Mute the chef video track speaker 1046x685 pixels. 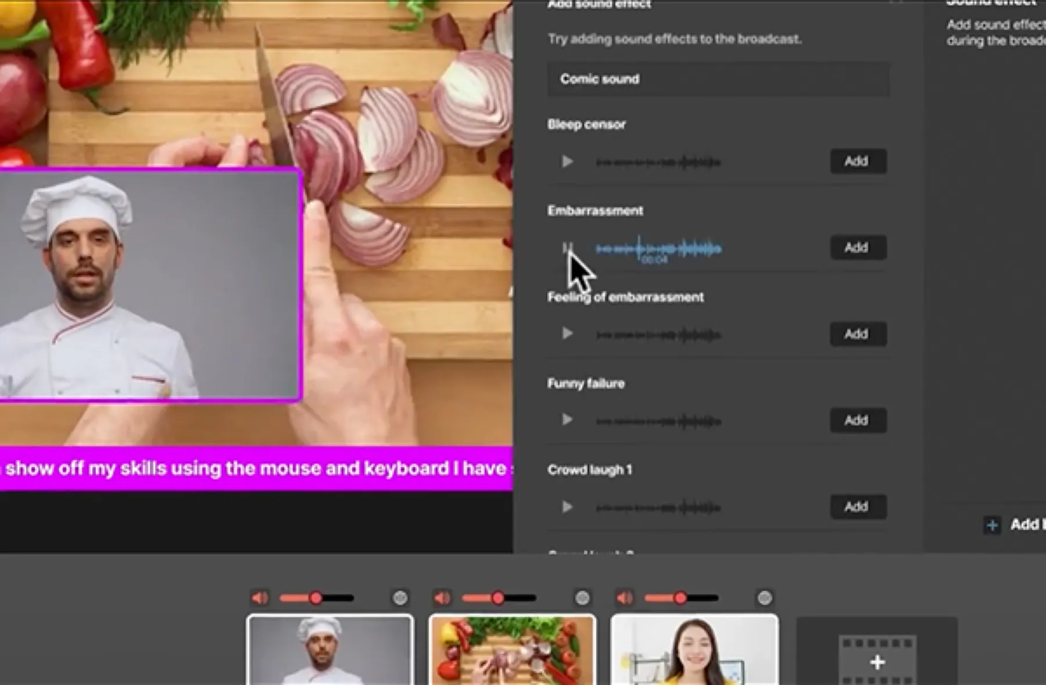point(260,597)
